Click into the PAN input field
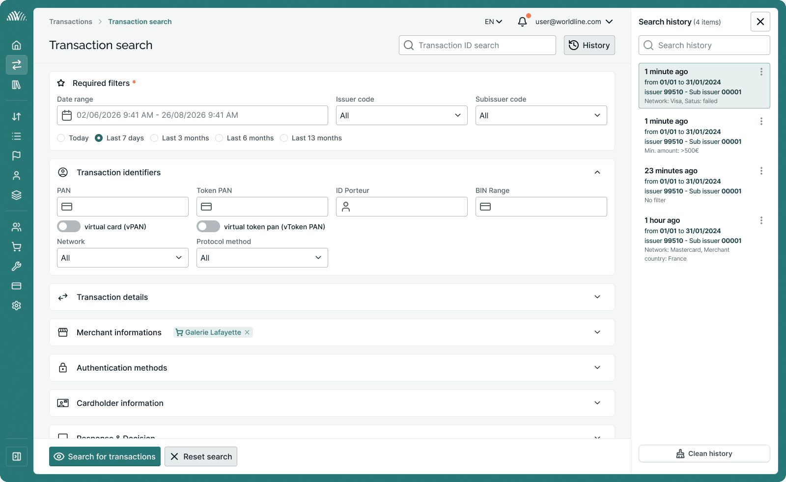 [123, 207]
